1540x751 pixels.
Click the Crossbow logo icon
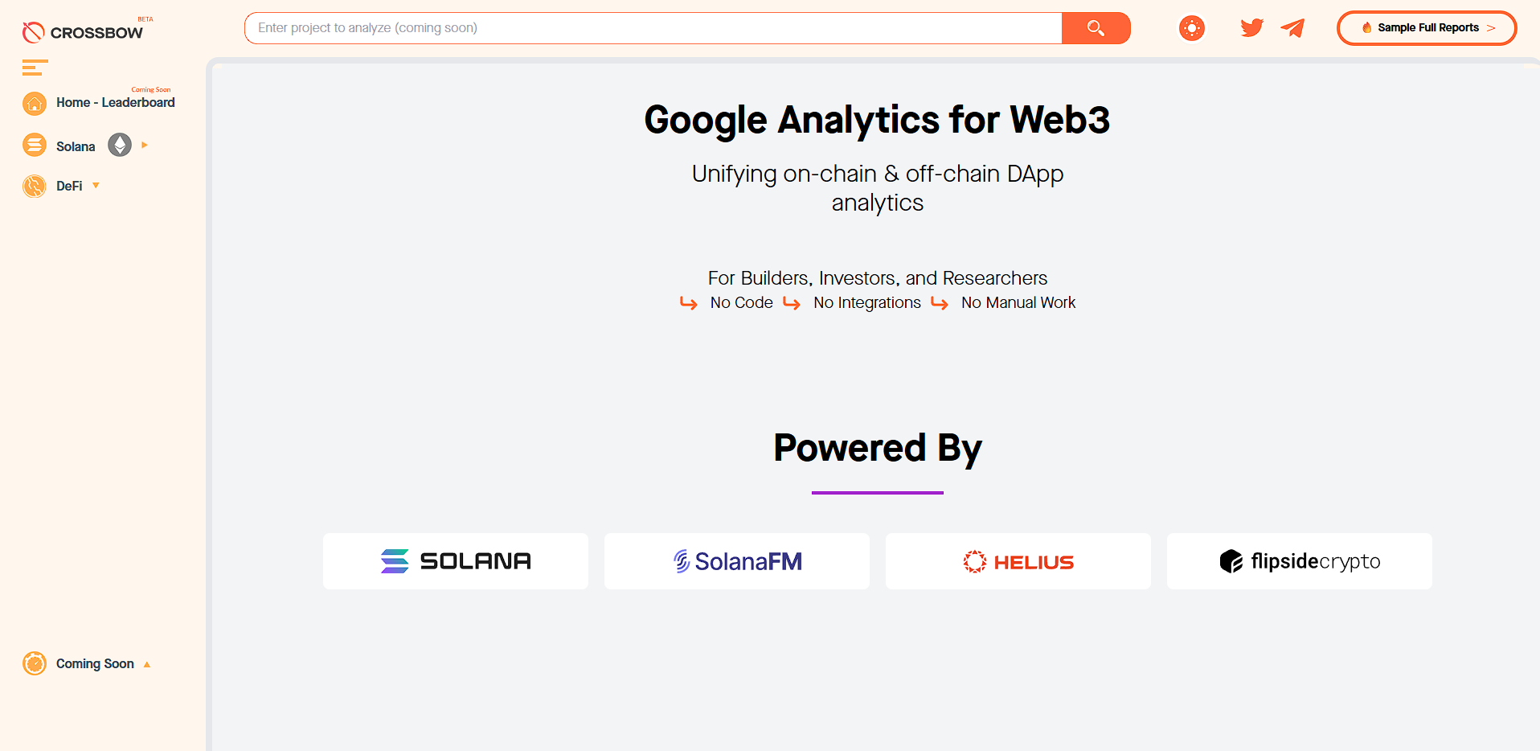click(33, 31)
